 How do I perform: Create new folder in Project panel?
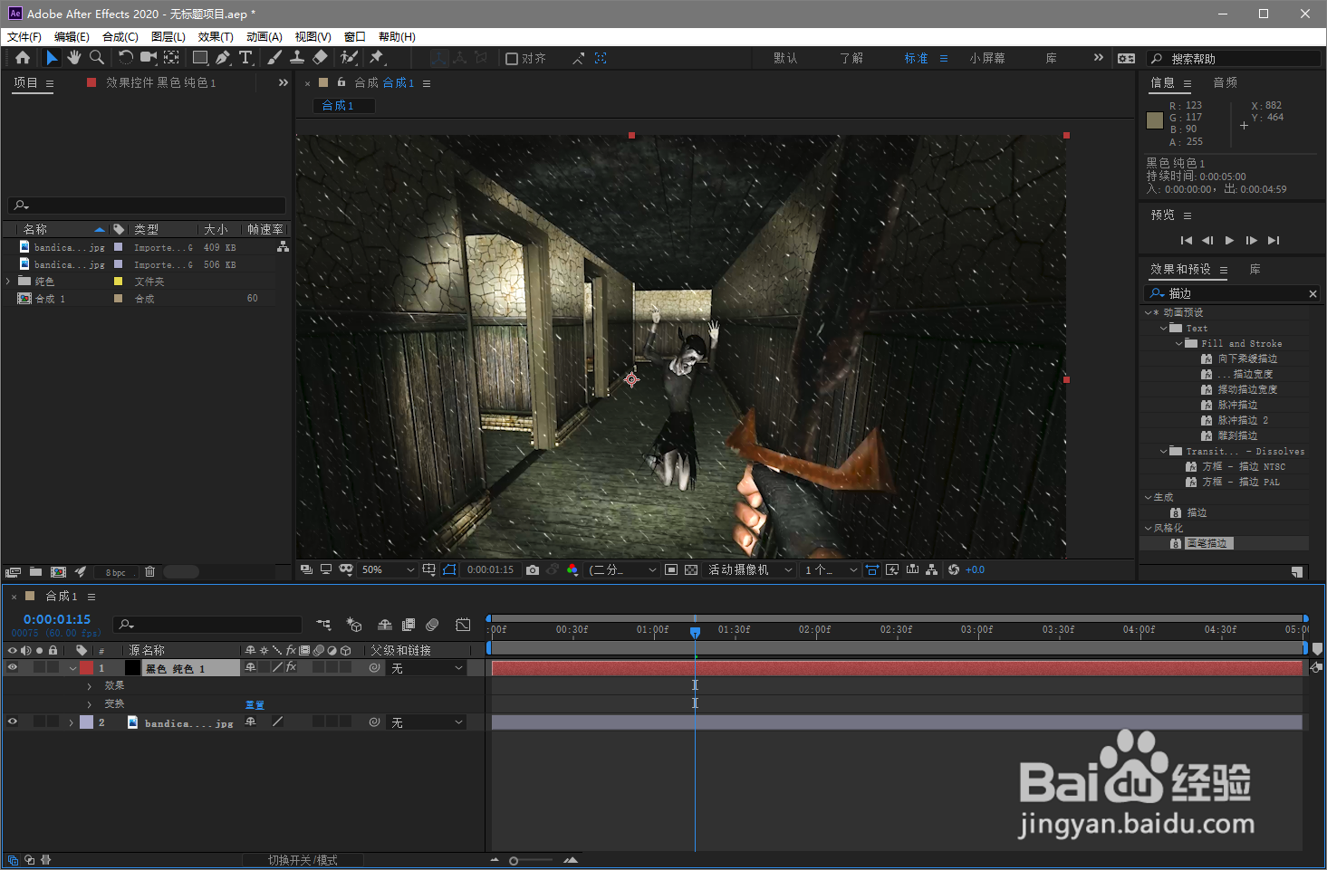point(35,572)
